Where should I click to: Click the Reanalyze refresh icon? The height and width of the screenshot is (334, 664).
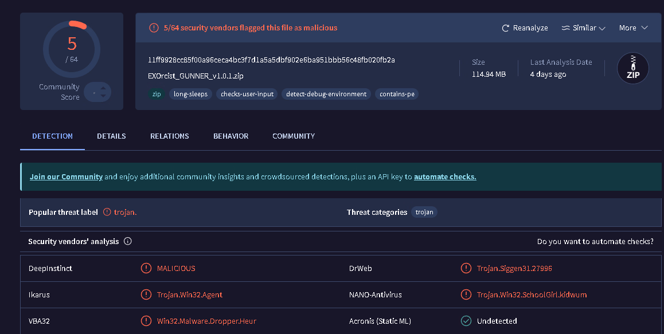tap(505, 28)
